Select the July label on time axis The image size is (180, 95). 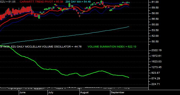coord(51,92)
